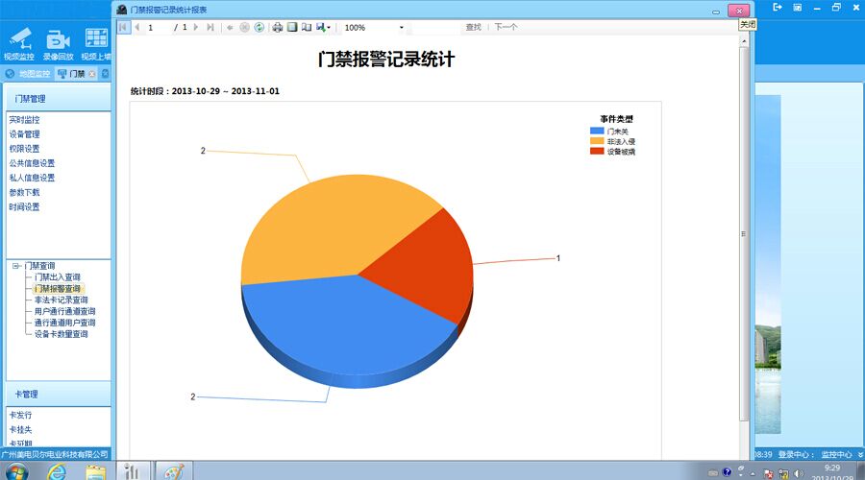Viewport: 865px width, 480px height.
Task: Jump to last page of report
Action: tap(210, 28)
